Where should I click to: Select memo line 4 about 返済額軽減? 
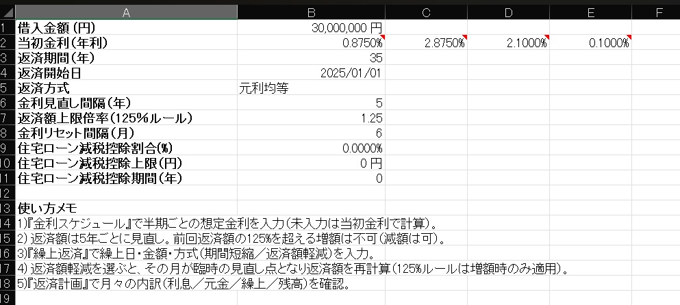point(292,268)
